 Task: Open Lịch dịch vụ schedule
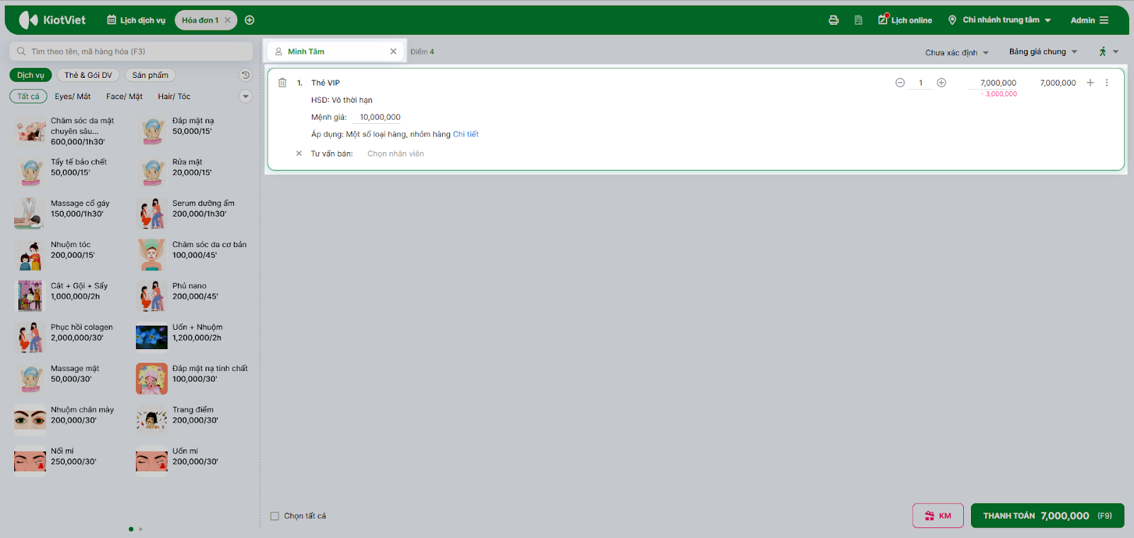136,21
